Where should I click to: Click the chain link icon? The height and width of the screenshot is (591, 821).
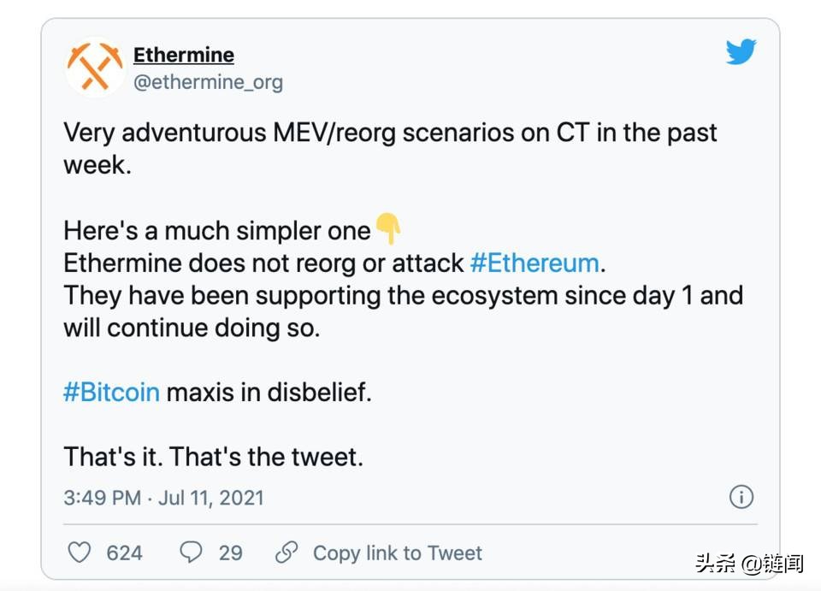point(286,553)
